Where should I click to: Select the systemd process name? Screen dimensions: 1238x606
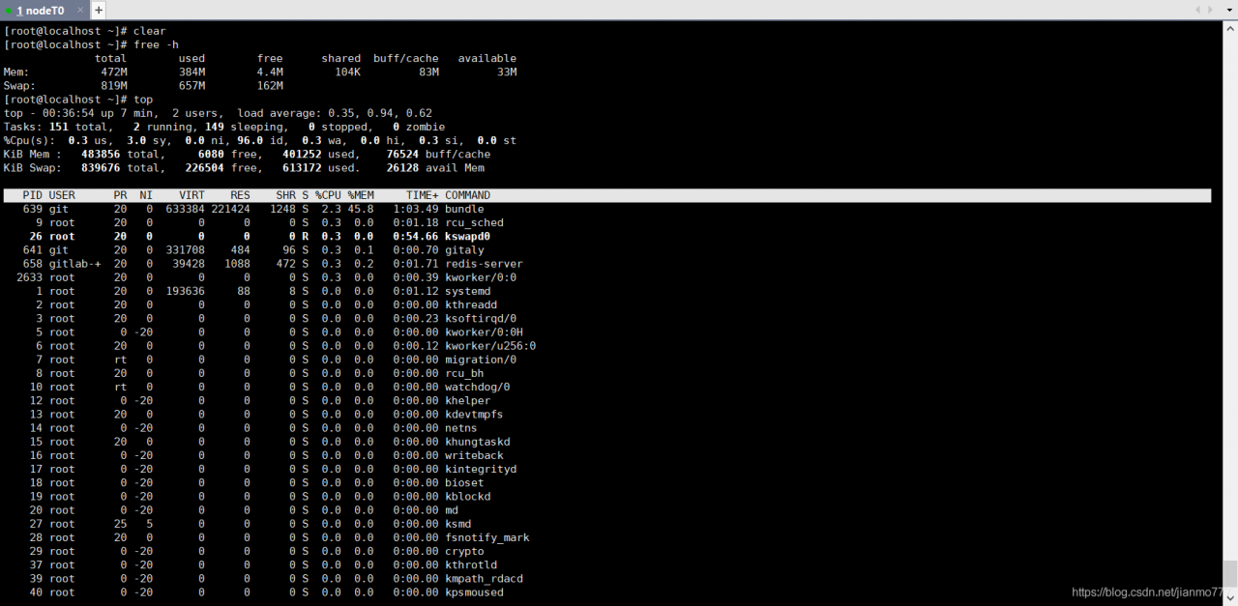pos(468,291)
